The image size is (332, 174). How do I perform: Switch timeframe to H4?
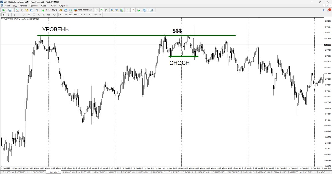[x=85, y=15]
